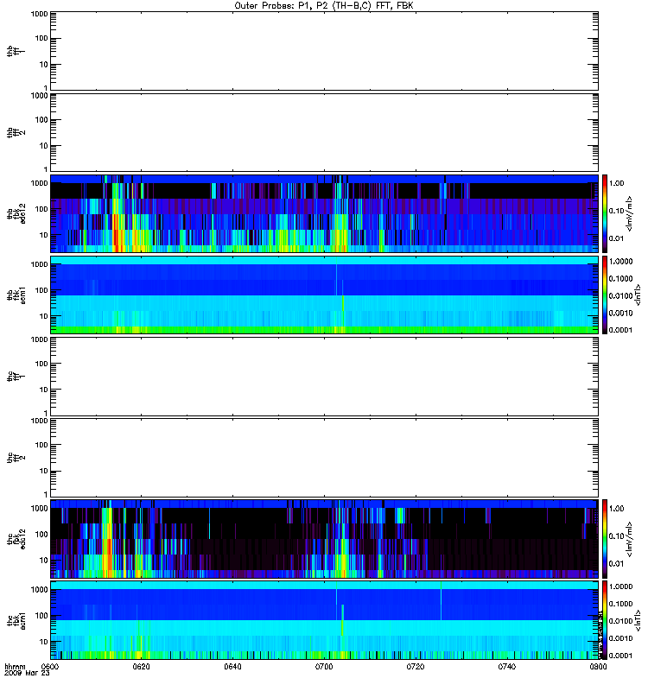Click the "10" y-tick of thb fff 2

click(43, 146)
